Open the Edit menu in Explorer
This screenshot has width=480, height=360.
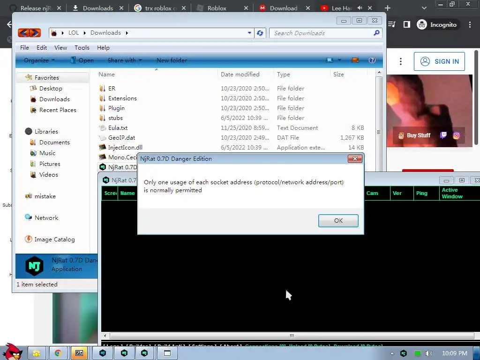(42, 48)
